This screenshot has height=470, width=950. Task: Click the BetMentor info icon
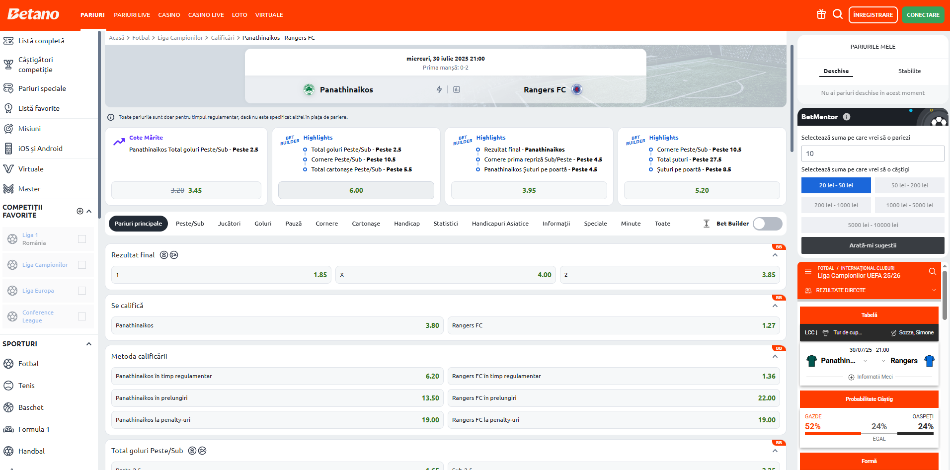pyautogui.click(x=847, y=117)
